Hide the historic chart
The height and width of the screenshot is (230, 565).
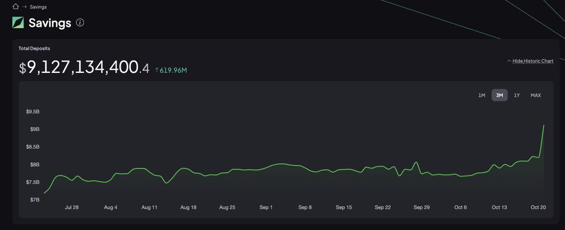[x=530, y=61]
